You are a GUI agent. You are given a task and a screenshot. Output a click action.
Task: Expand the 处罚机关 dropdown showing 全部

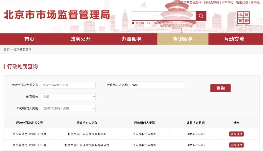click(x=68, y=97)
